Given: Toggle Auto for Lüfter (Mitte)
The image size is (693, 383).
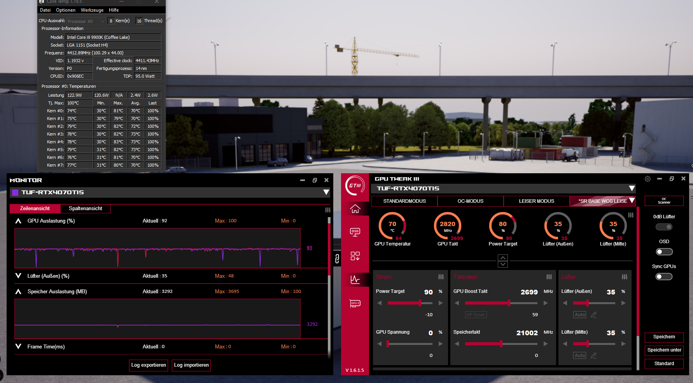Looking at the screenshot, I should [580, 355].
